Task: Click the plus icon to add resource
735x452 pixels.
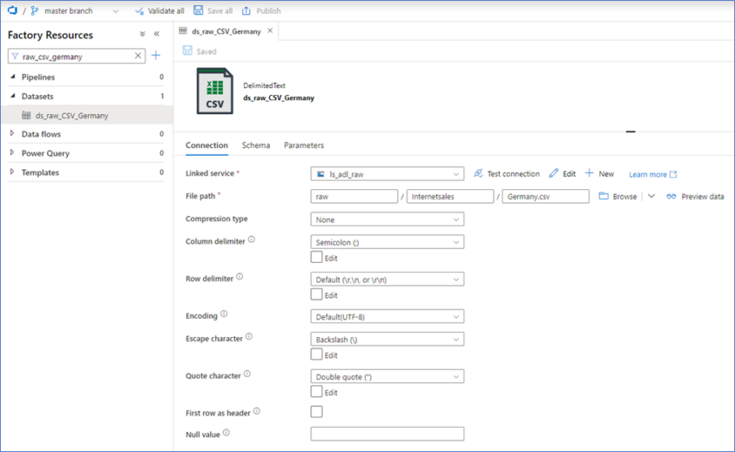Action: point(156,55)
